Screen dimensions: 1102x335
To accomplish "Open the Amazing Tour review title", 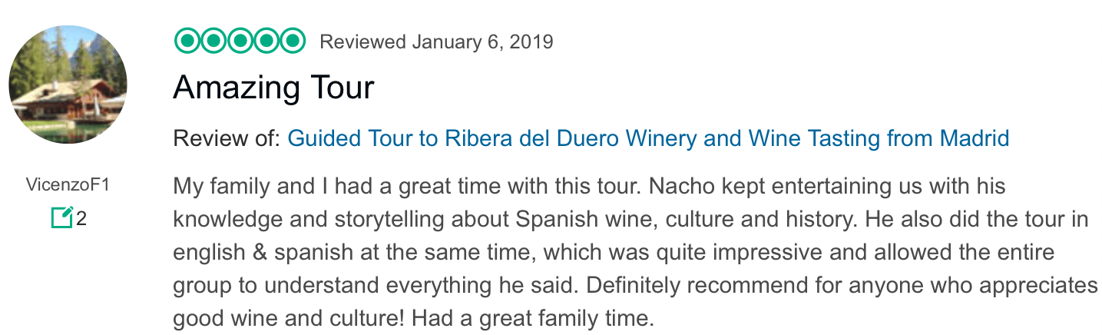I will click(273, 88).
